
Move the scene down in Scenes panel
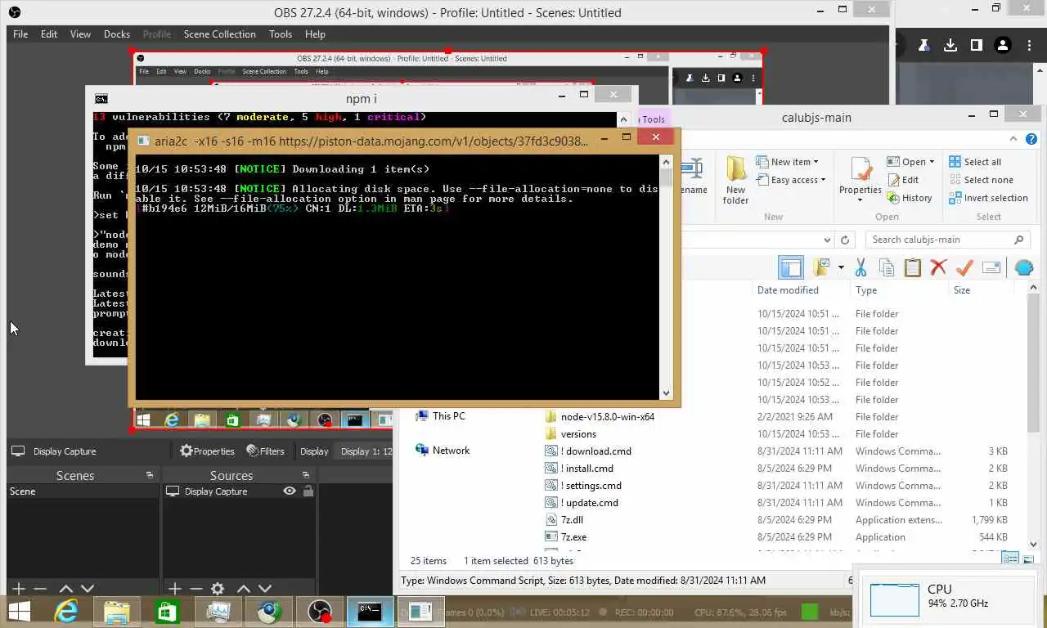88,588
